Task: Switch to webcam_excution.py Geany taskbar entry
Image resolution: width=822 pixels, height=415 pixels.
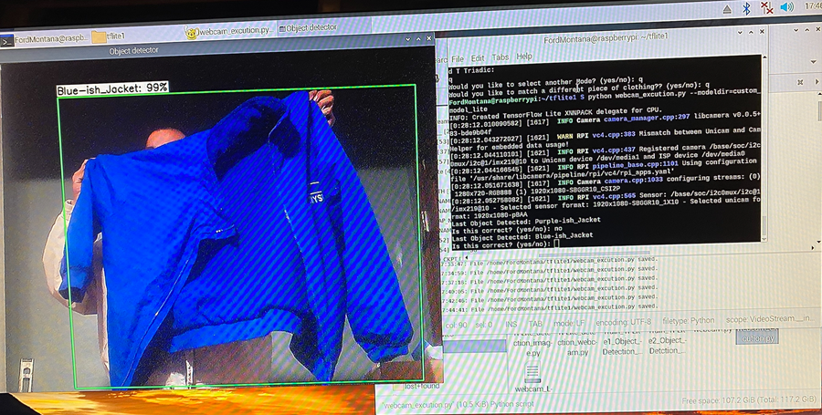Action: point(229,31)
